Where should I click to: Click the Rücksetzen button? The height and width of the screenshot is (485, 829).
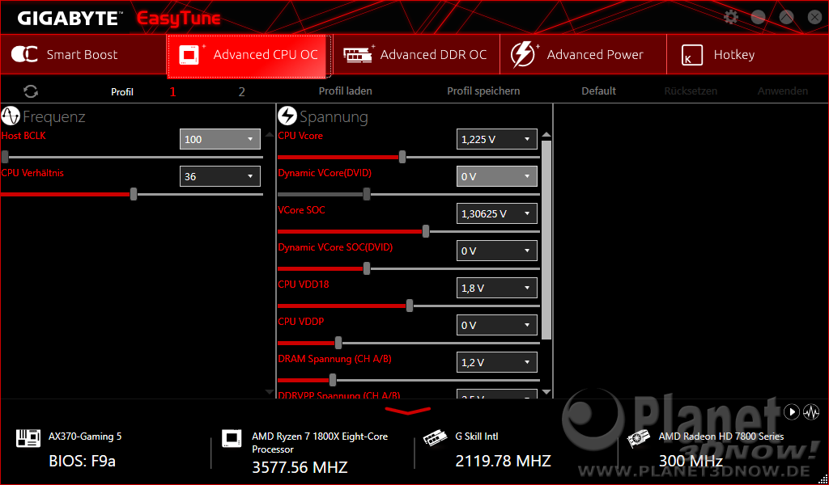click(x=691, y=91)
